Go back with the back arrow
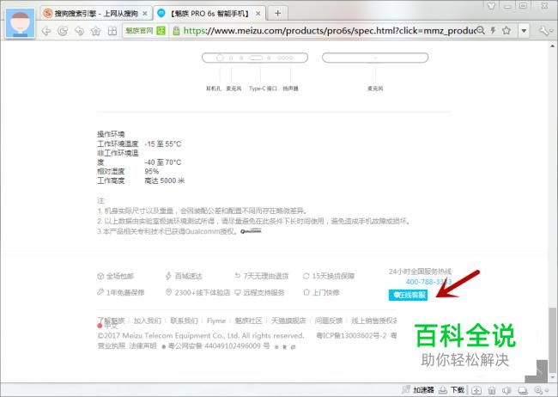Image resolution: width=558 pixels, height=397 pixels. click(46, 31)
